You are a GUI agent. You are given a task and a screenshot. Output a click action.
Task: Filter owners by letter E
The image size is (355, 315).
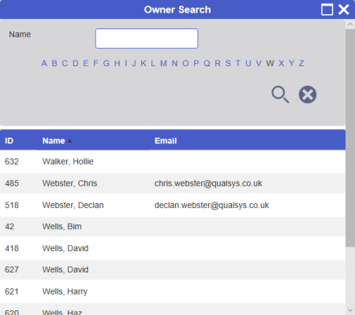86,63
